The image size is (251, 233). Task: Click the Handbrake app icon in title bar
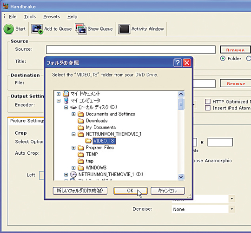[x=6, y=7]
